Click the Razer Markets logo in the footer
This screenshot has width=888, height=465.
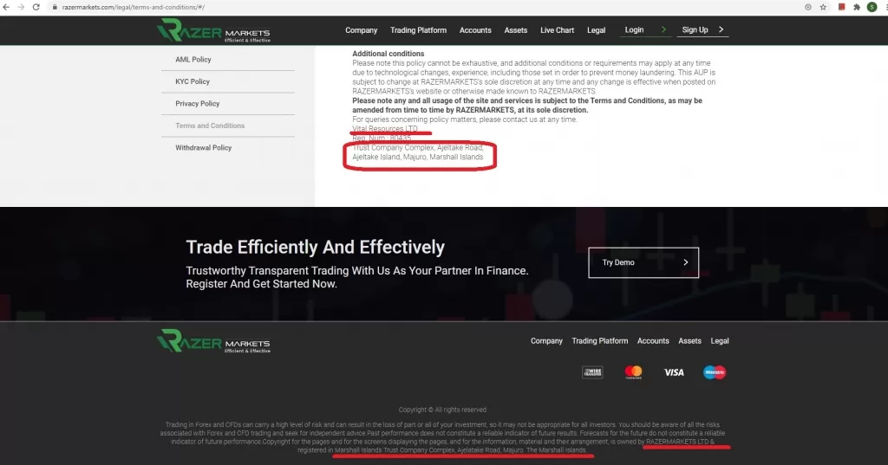tap(214, 341)
